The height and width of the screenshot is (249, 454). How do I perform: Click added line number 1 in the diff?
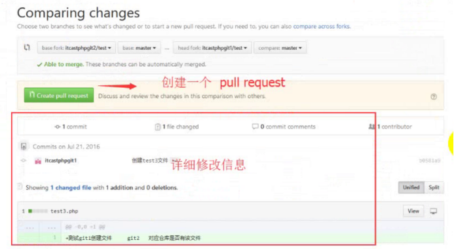tap(55, 238)
